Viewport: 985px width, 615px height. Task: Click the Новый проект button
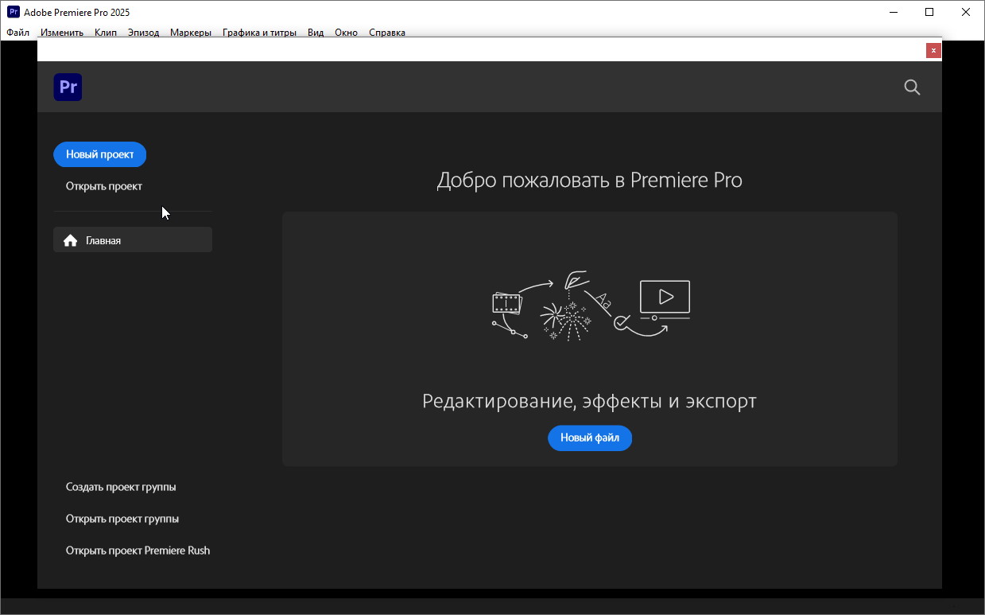100,154
